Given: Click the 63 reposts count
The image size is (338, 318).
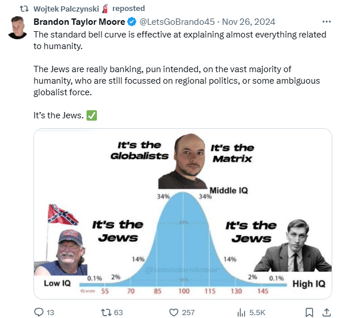Looking at the screenshot, I should (118, 312).
